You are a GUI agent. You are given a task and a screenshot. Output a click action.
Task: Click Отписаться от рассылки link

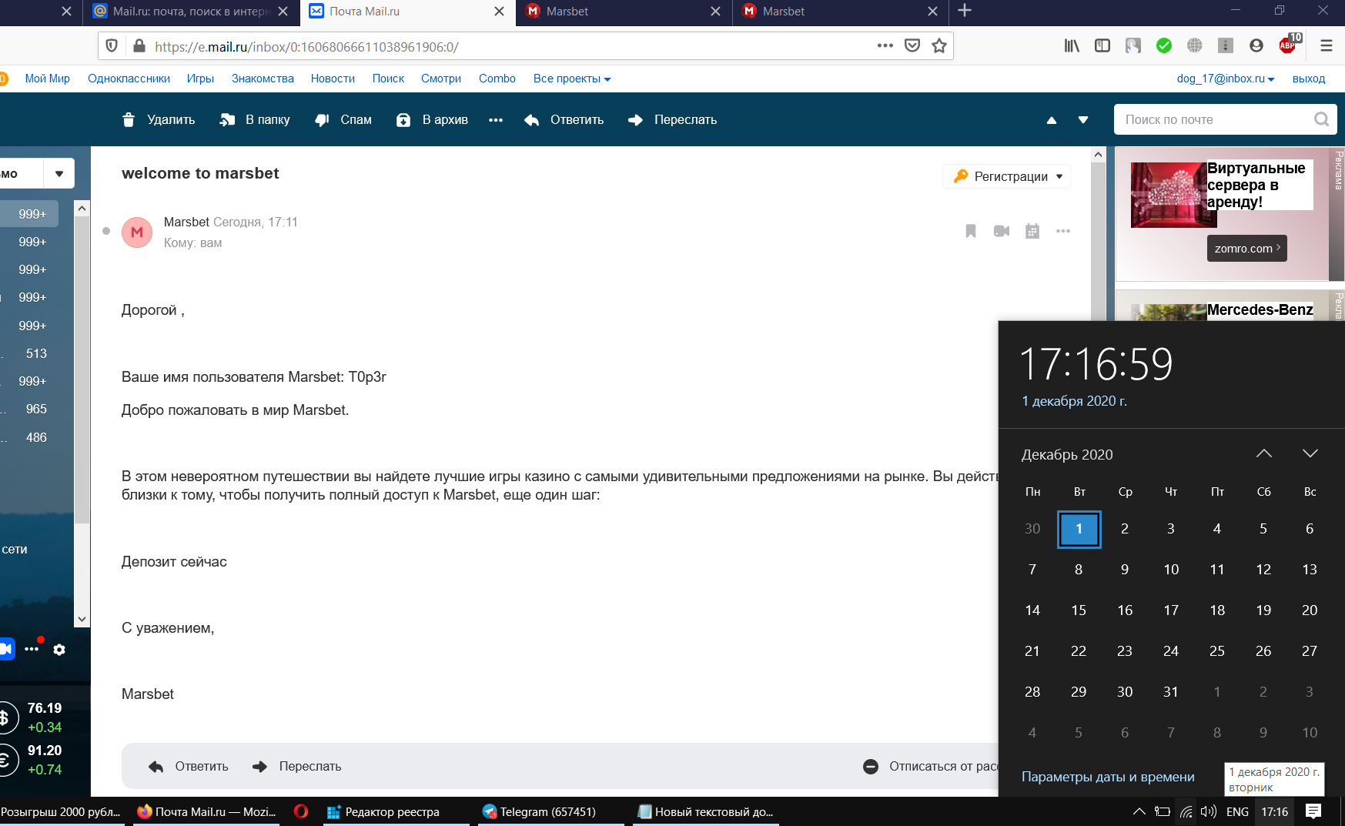point(931,766)
